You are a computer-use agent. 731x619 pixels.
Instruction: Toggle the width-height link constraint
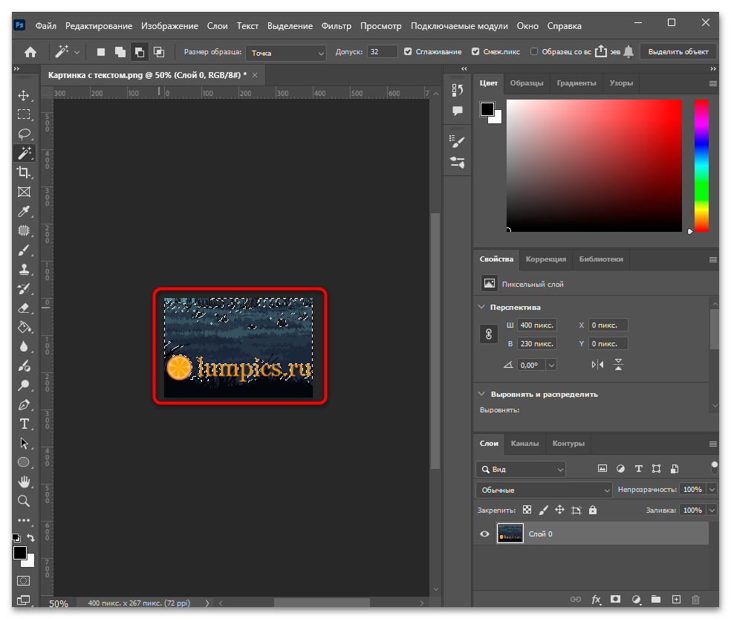pos(489,334)
